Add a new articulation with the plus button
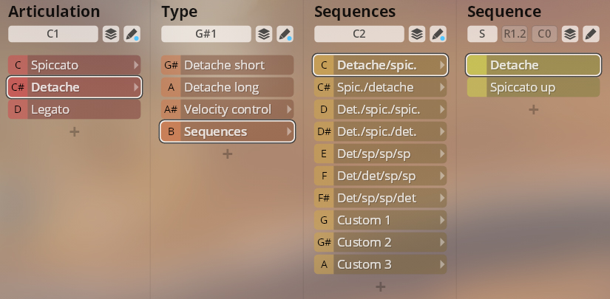This screenshot has width=610, height=299. (x=74, y=131)
